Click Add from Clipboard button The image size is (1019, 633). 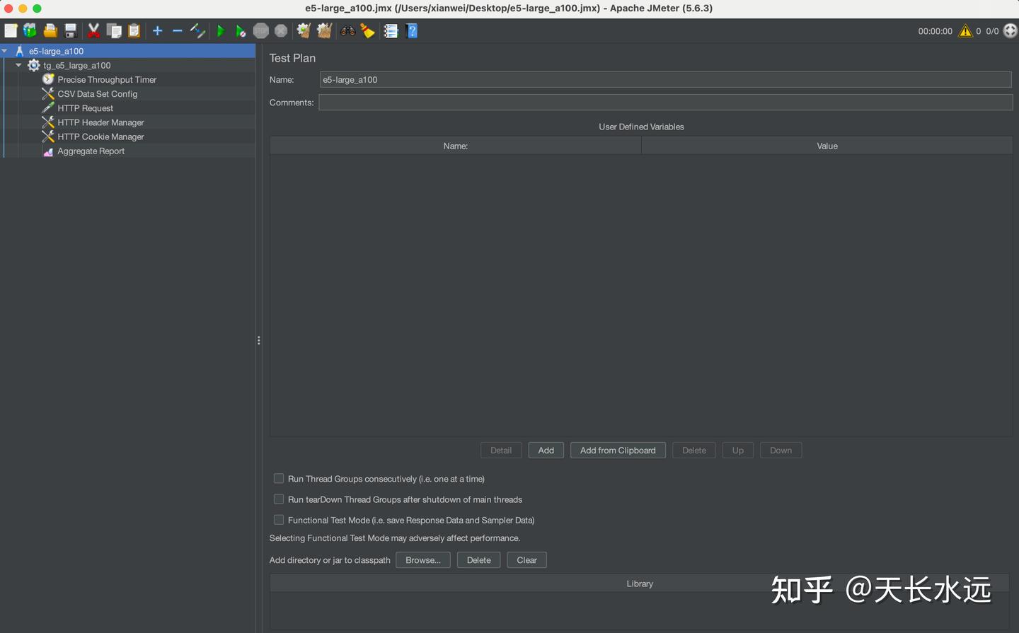618,451
